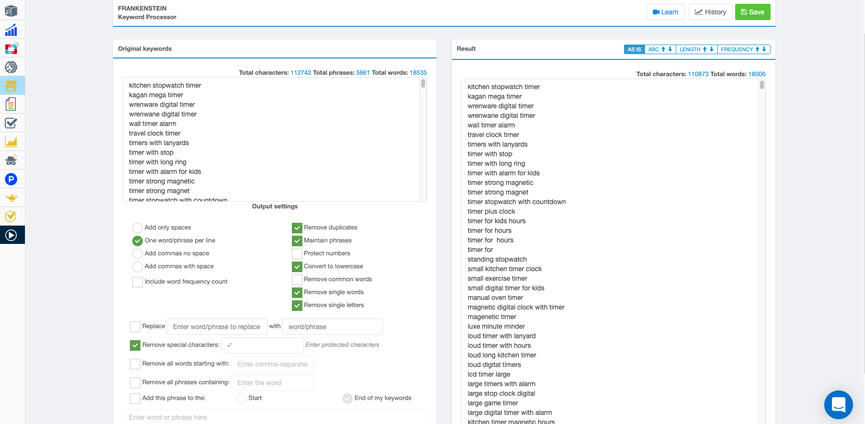Open the spy hat sidebar icon

coord(11,160)
